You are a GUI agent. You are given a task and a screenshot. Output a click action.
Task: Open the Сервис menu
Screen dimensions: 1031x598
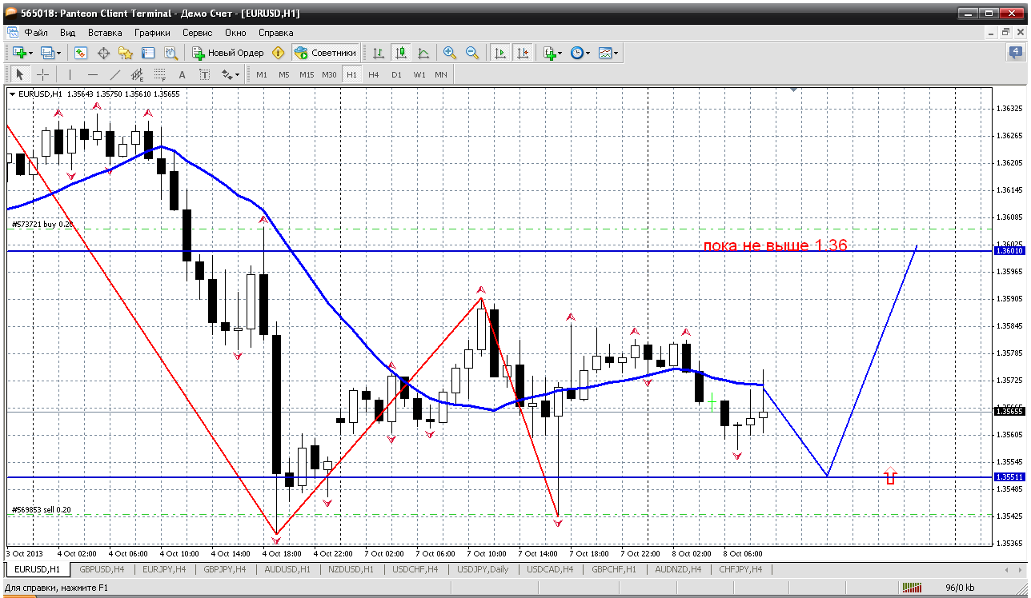point(198,33)
